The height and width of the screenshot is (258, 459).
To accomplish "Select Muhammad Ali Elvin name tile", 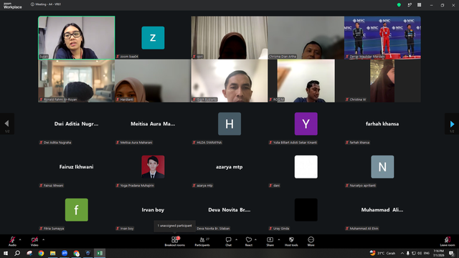I will coord(382,210).
